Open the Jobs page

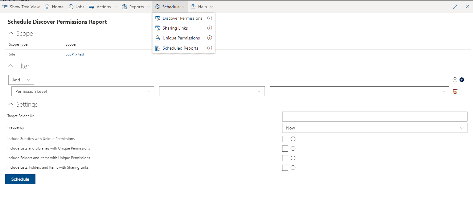[76, 6]
